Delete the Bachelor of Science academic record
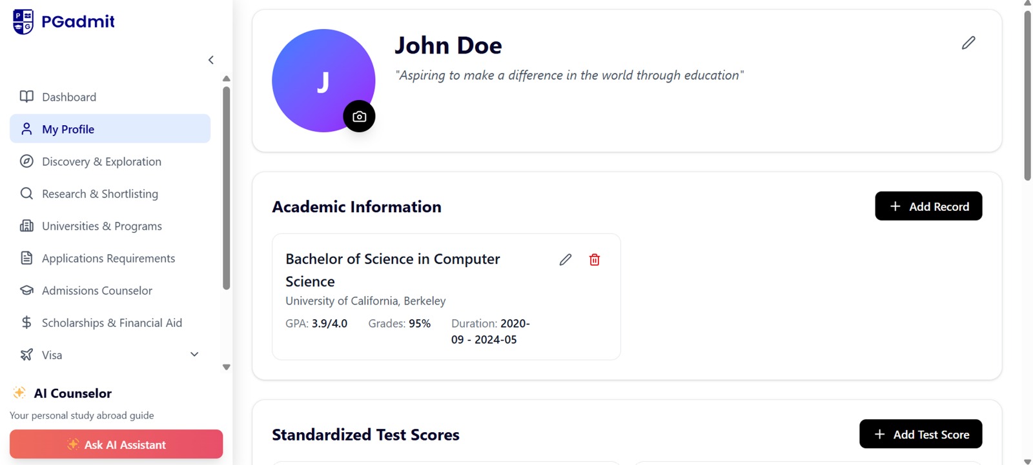The height and width of the screenshot is (465, 1033). 595,260
